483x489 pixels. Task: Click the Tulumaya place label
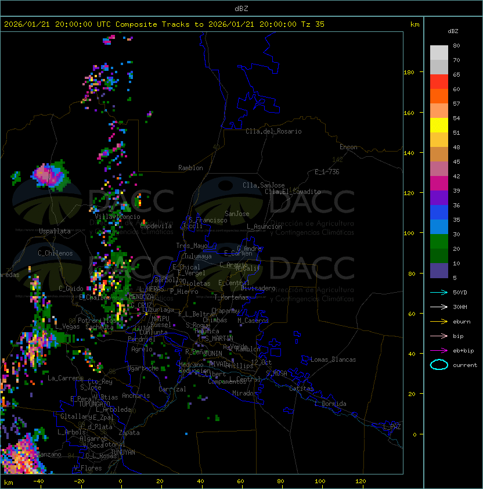coord(198,256)
